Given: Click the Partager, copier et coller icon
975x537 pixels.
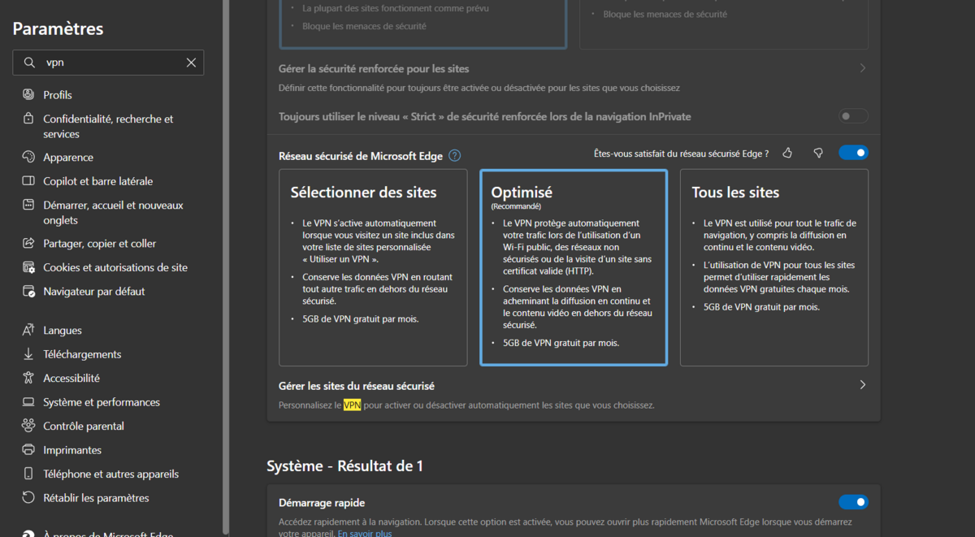Looking at the screenshot, I should pyautogui.click(x=28, y=244).
